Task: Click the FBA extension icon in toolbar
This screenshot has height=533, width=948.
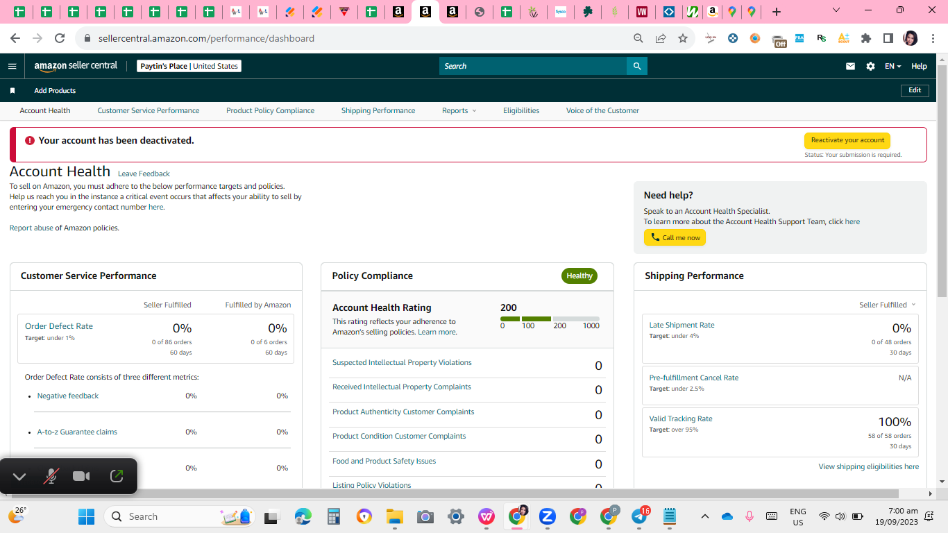Action: click(799, 38)
